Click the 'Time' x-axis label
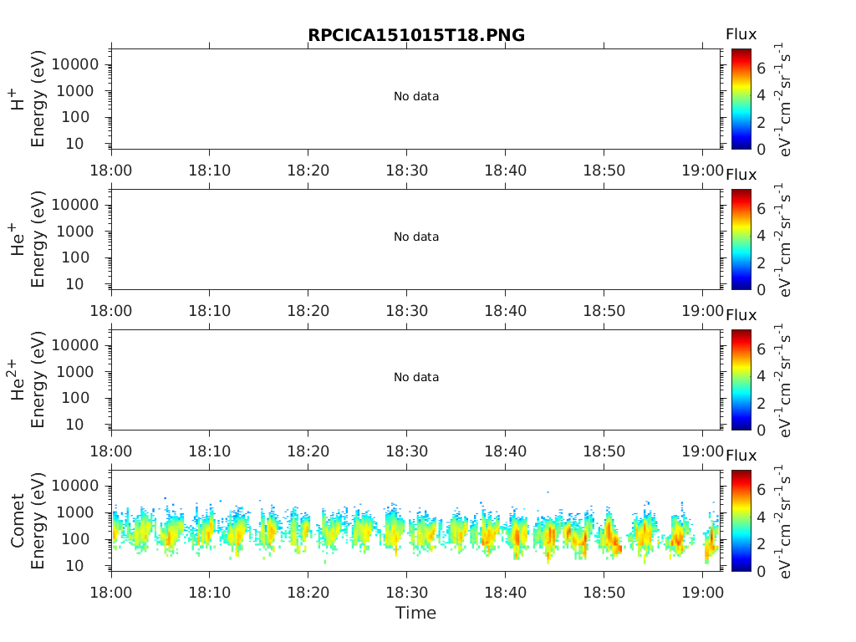This screenshot has height=642, width=856. coord(416,613)
